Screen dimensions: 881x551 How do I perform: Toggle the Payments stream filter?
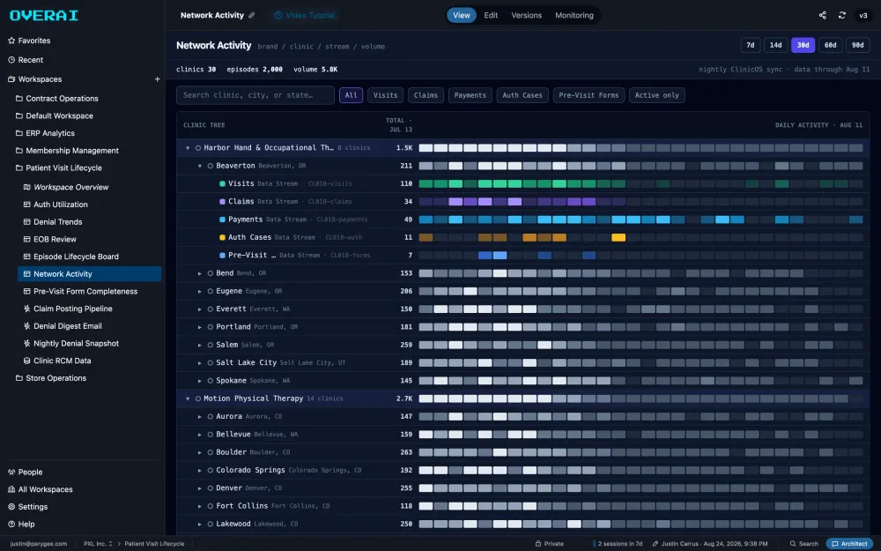click(x=470, y=95)
